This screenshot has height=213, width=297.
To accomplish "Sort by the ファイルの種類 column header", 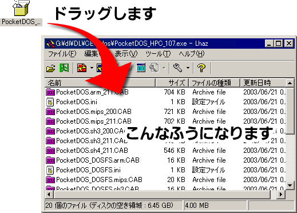I will click(214, 83).
